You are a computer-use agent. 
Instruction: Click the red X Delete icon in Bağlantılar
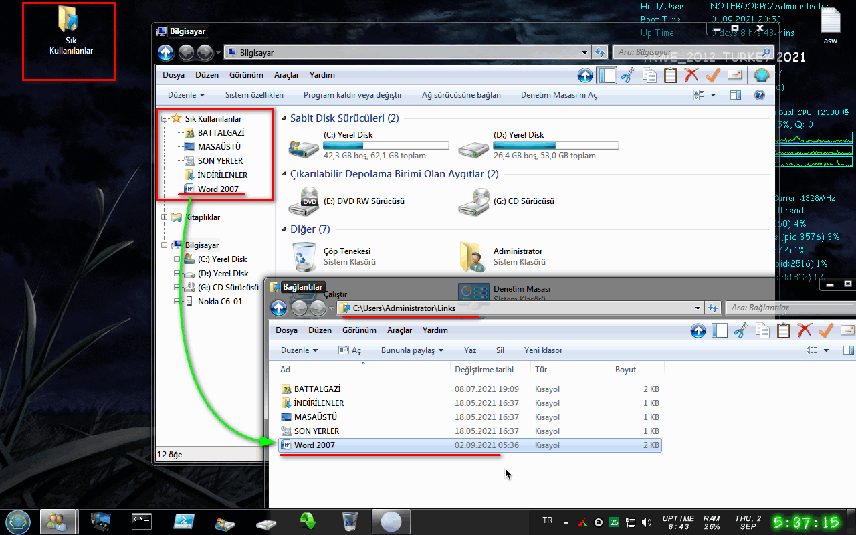(805, 330)
